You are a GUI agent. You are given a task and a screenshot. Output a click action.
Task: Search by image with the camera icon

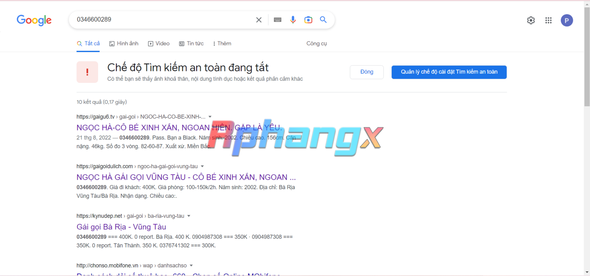click(308, 20)
